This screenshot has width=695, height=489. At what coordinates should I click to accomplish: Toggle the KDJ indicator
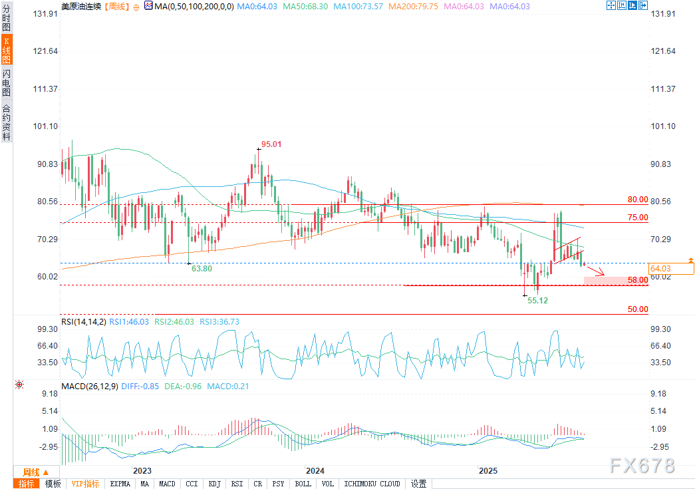pos(214,484)
